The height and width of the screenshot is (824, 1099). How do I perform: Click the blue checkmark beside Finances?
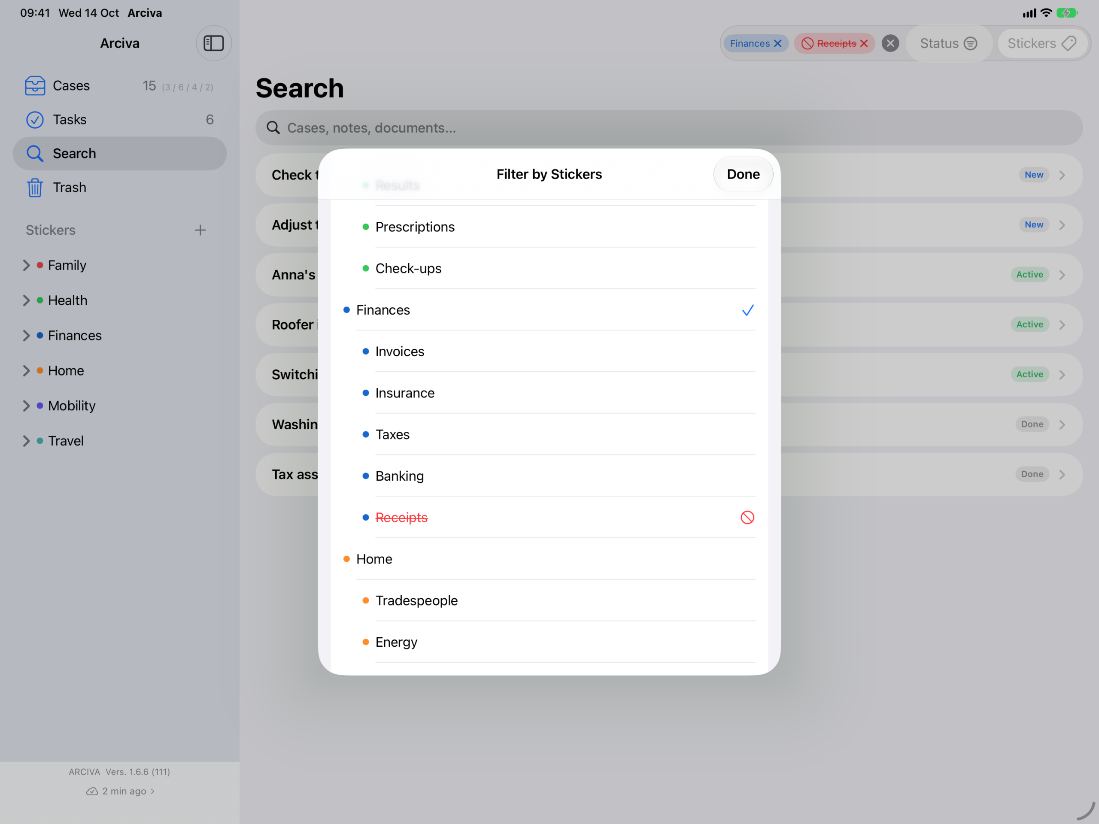(748, 310)
